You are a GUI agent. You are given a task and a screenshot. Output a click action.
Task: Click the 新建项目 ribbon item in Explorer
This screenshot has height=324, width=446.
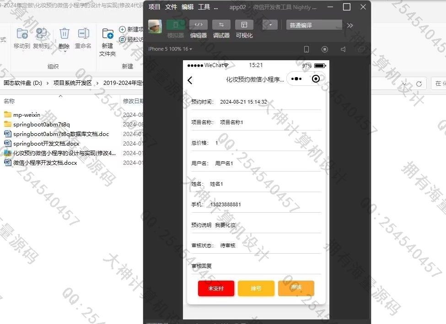tap(131, 30)
